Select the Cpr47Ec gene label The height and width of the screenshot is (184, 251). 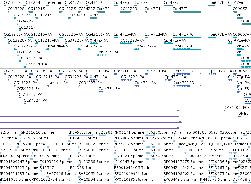142,3
